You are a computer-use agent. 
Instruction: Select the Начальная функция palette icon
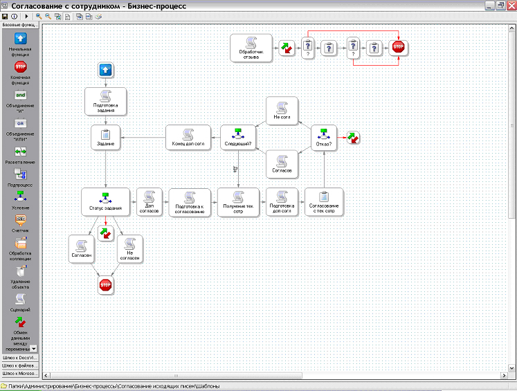pyautogui.click(x=20, y=39)
